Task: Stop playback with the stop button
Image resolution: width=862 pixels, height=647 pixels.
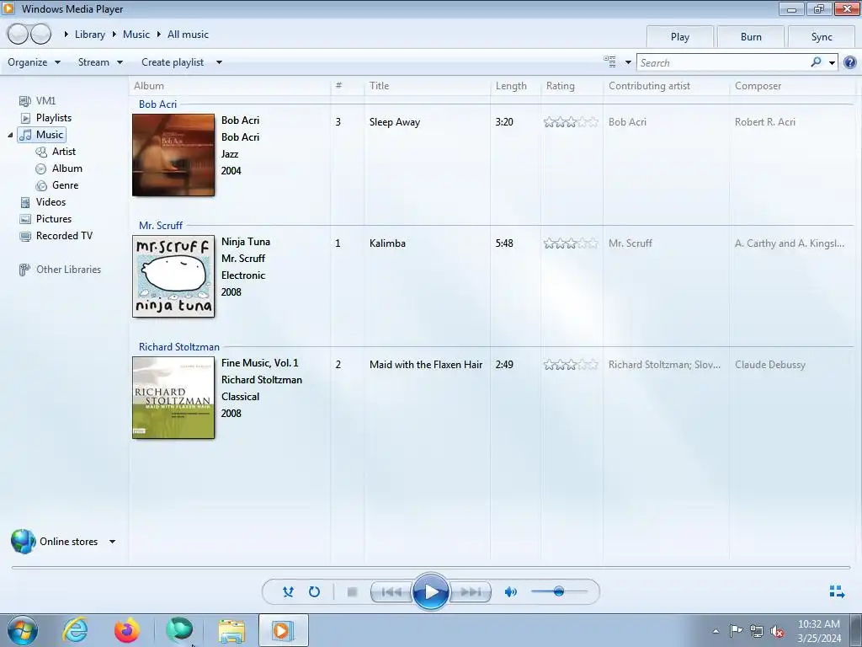Action: (x=353, y=592)
